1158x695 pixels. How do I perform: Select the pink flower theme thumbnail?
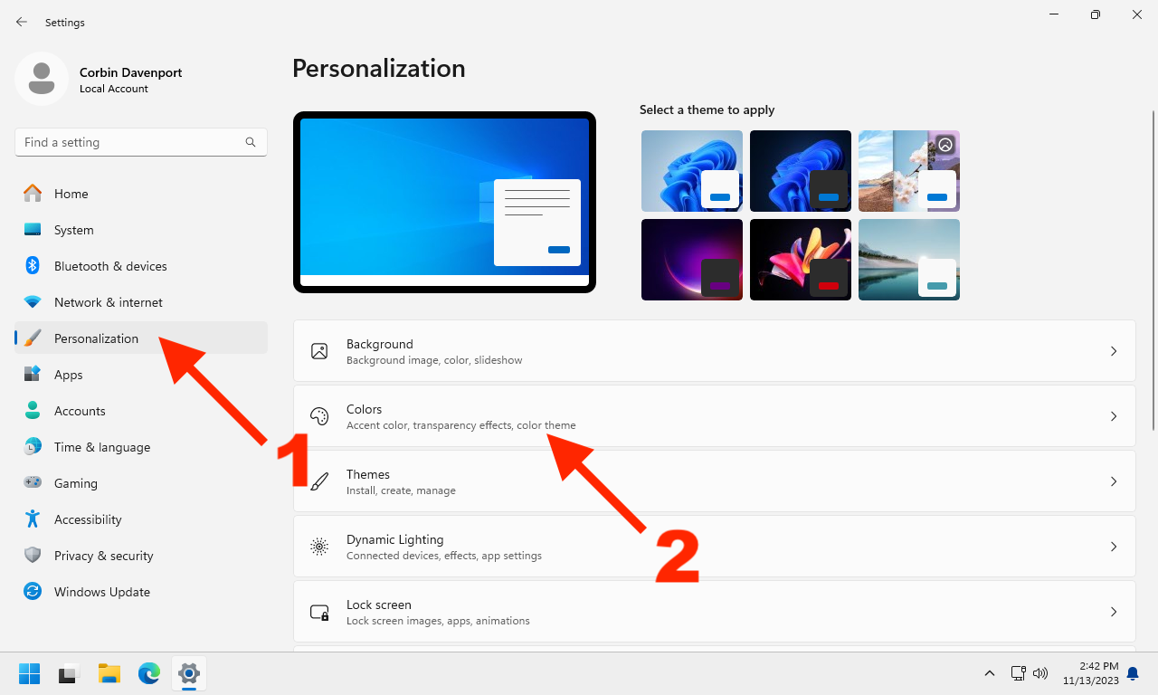(800, 260)
